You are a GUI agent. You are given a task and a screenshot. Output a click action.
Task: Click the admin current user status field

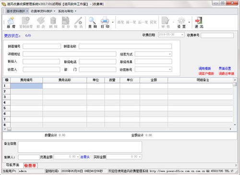tap(31, 171)
